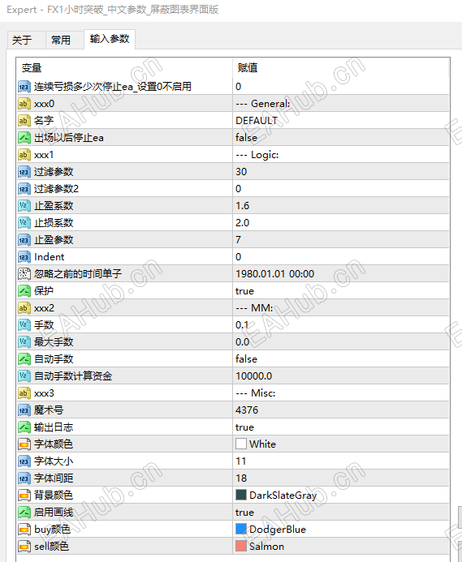Image resolution: width=462 pixels, height=562 pixels.
Task: Click the Salmon swatch for sell颜色
Action: pyautogui.click(x=241, y=546)
